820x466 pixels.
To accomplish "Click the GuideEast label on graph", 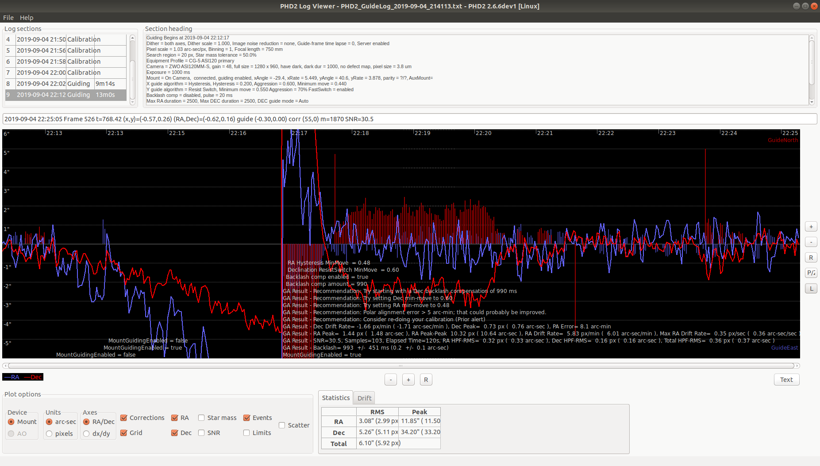I will click(x=785, y=348).
